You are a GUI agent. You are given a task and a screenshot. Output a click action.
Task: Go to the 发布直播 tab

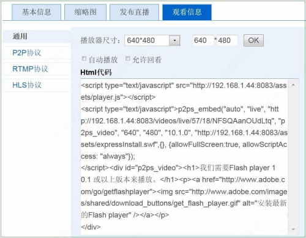tap(134, 12)
